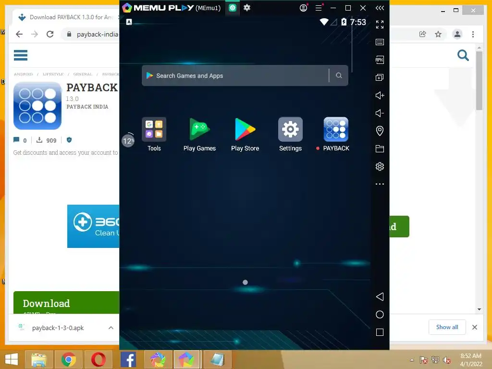Click Chrome back arrow button

click(x=19, y=34)
